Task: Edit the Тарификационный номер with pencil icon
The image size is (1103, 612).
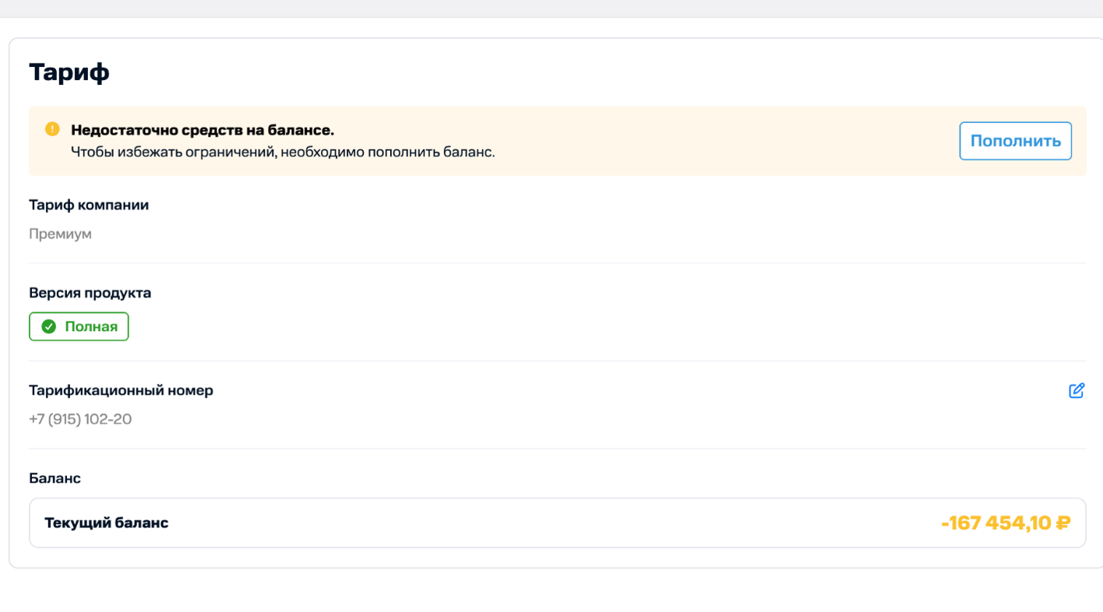Action: [x=1077, y=391]
